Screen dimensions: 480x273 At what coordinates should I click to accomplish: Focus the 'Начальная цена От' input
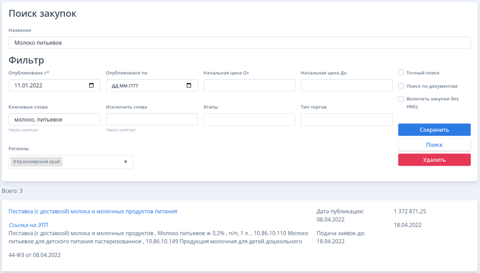click(x=249, y=85)
